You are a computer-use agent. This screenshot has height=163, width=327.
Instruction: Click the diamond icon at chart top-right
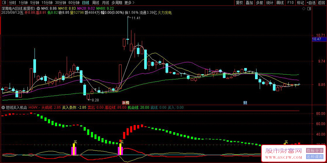304,8
